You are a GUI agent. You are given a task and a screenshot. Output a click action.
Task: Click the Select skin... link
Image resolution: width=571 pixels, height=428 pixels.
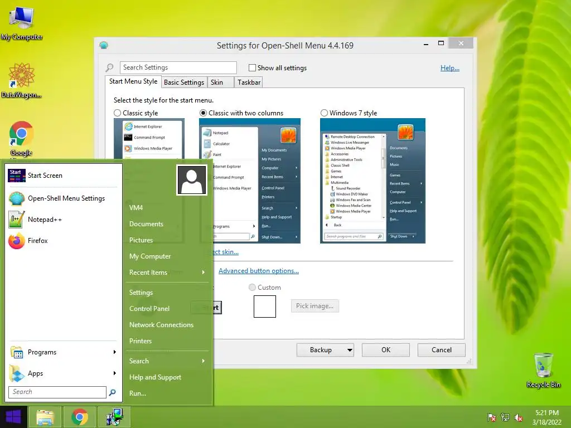(x=226, y=252)
